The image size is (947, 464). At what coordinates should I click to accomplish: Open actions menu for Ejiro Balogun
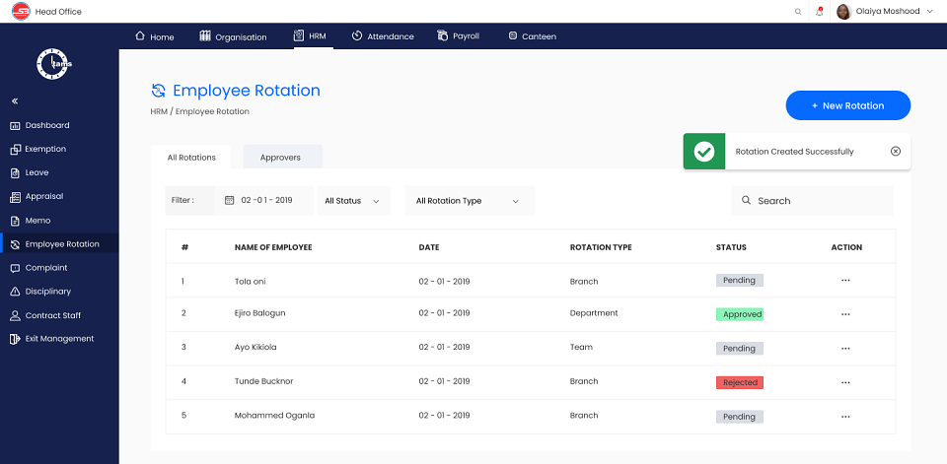pyautogui.click(x=845, y=314)
